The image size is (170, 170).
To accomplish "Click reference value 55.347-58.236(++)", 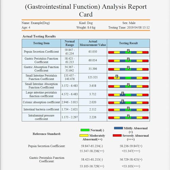I will [x=92, y=151].
